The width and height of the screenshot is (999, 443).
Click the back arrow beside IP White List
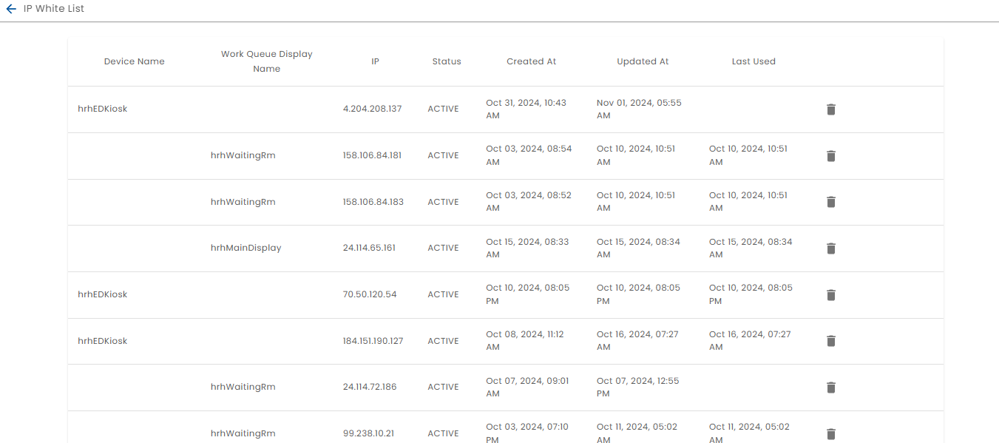coord(11,10)
